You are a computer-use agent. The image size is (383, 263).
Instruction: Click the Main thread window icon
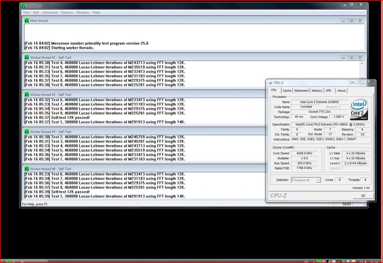(27, 21)
